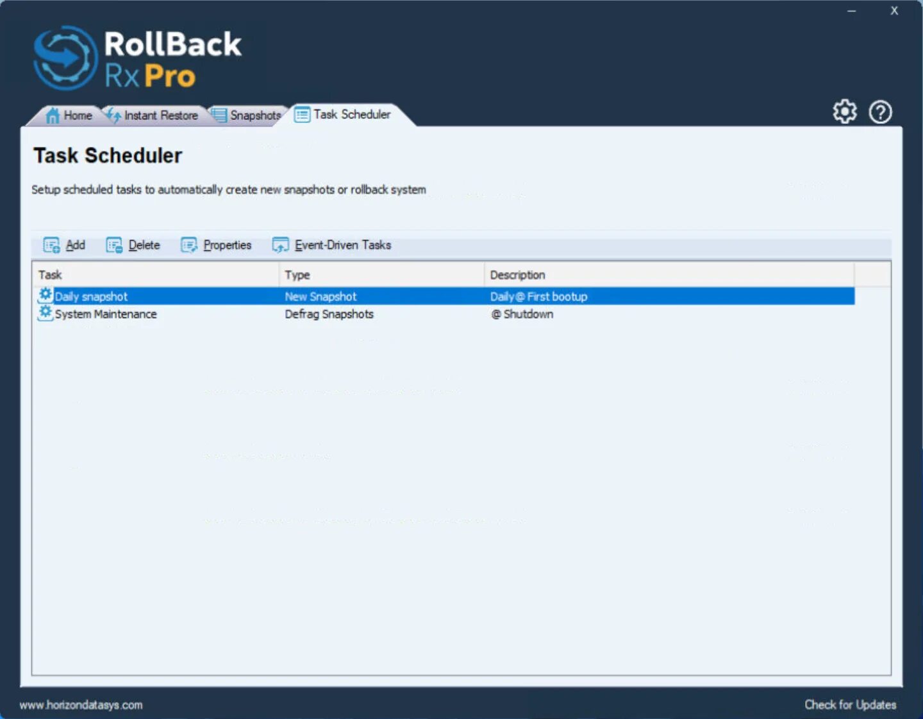
Task: Open the www.horizondatasys.com link
Action: point(81,705)
